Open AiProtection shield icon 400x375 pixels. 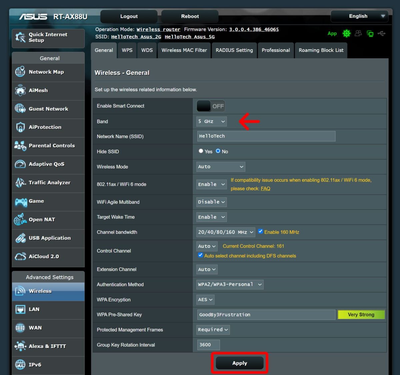click(x=20, y=127)
